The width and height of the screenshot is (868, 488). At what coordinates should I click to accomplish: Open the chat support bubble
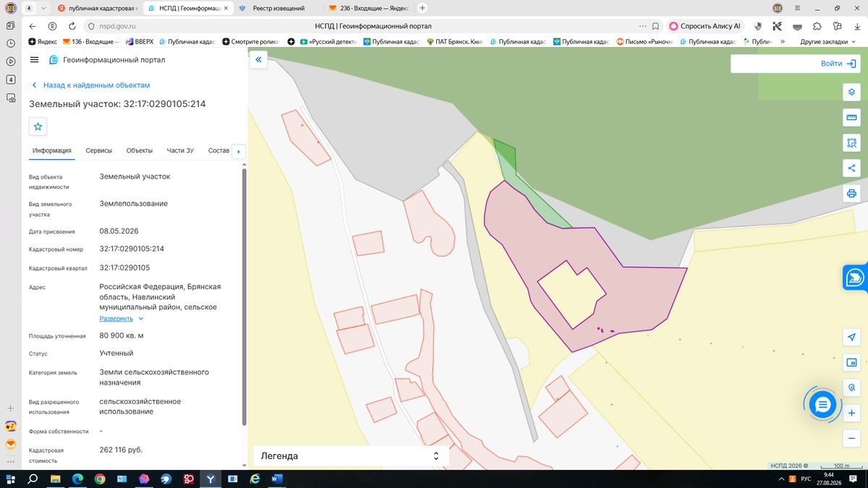822,405
